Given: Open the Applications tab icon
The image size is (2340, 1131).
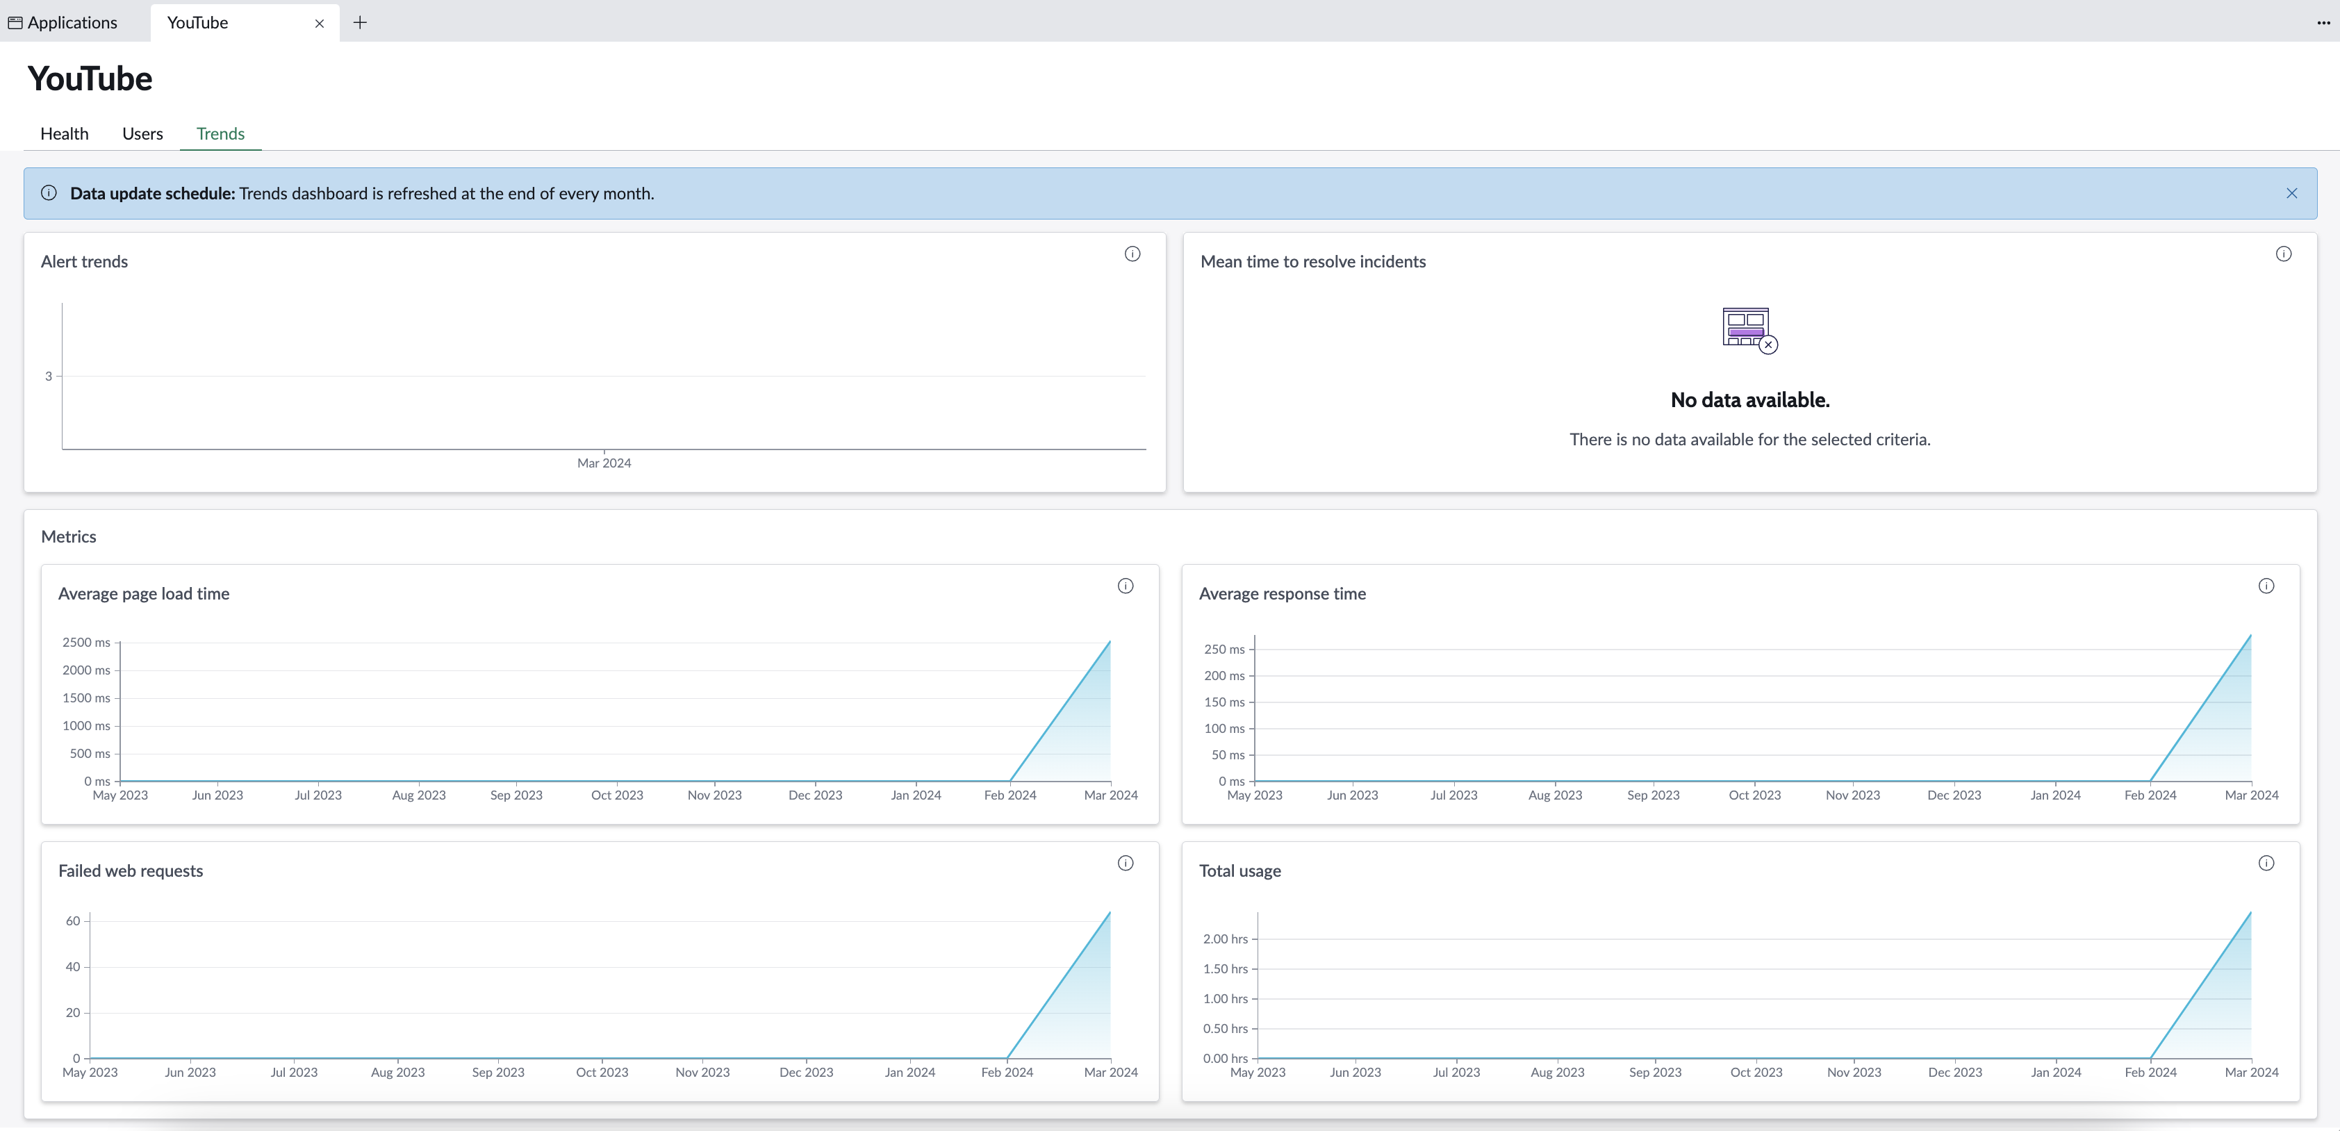Looking at the screenshot, I should [15, 23].
